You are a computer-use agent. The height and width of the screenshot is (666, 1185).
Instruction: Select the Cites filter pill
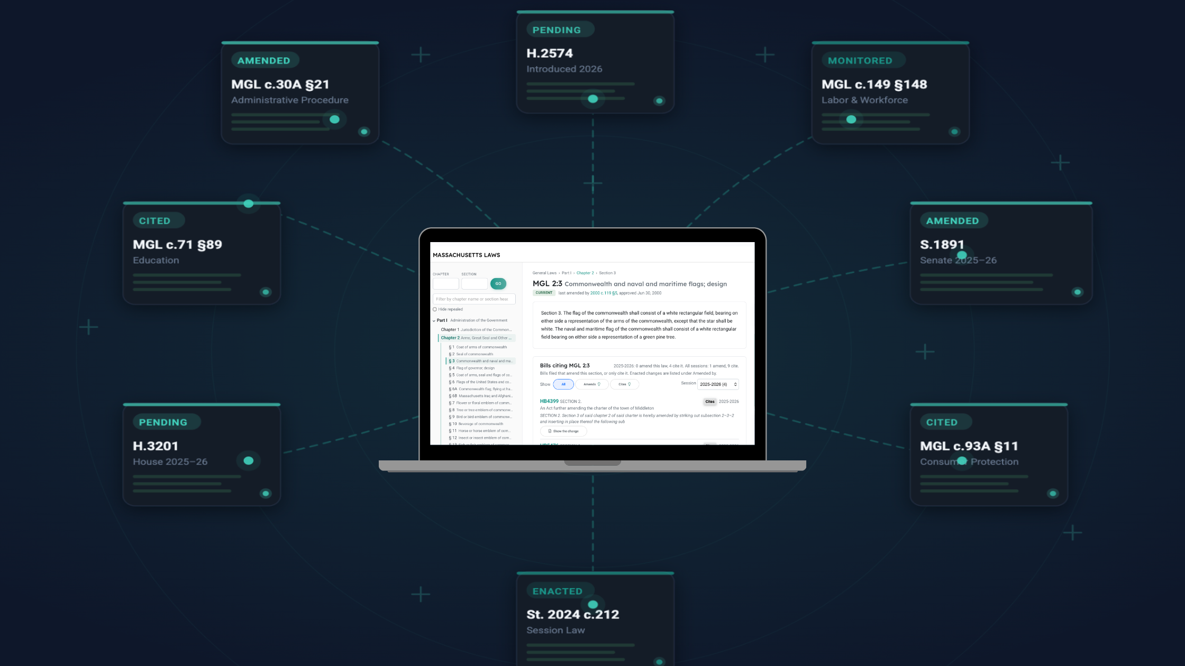coord(625,384)
